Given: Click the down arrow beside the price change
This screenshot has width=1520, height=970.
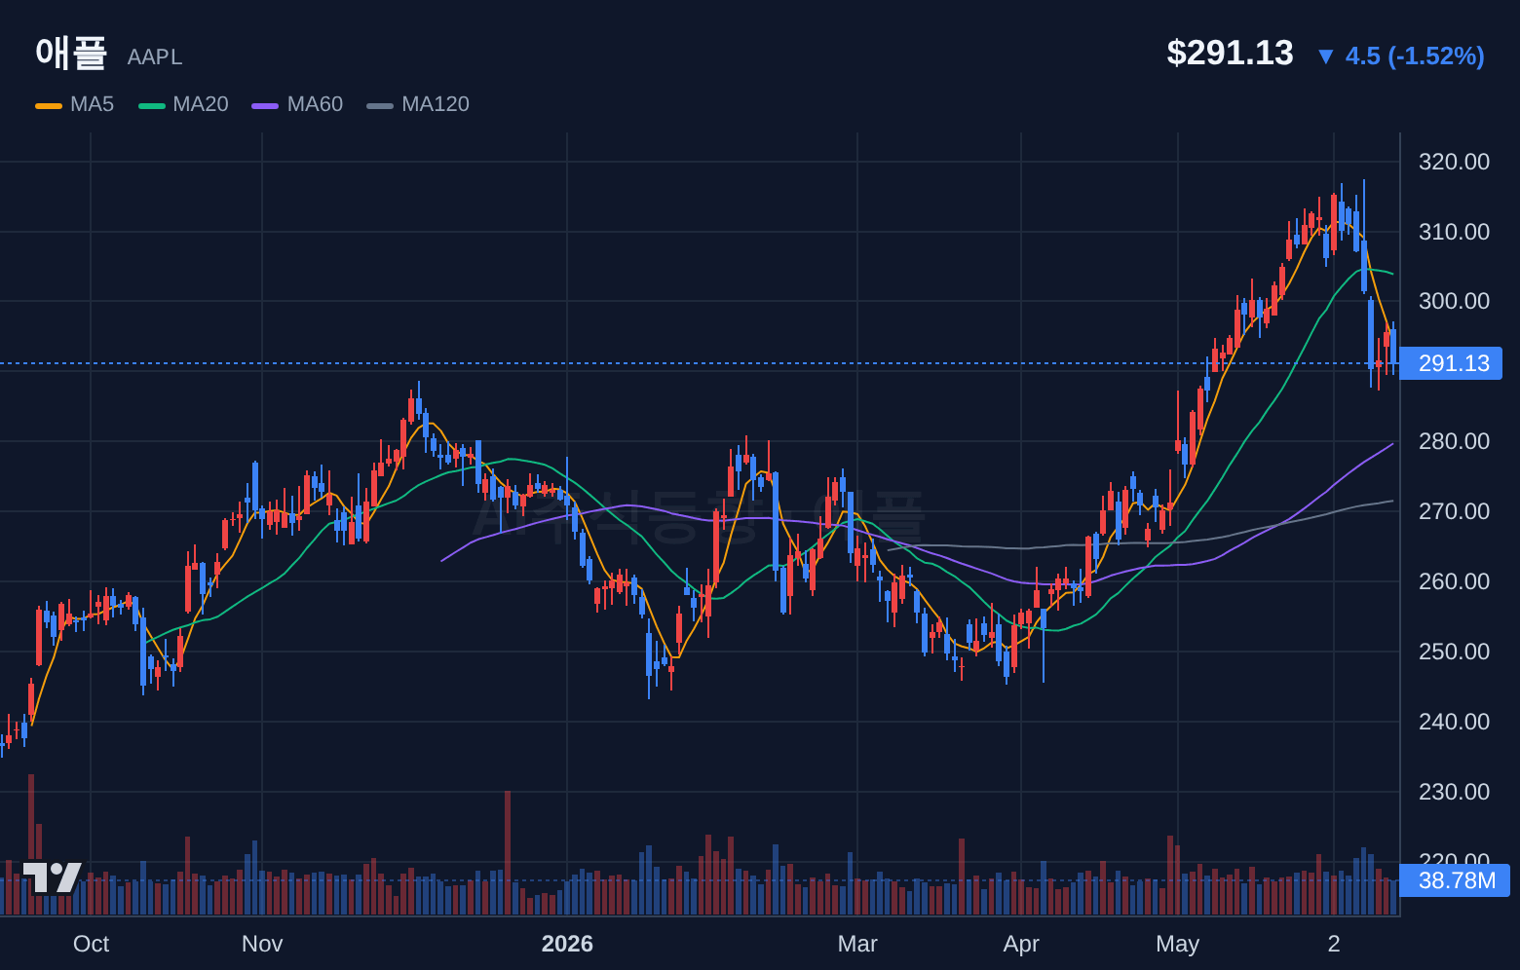Looking at the screenshot, I should coord(1325,56).
